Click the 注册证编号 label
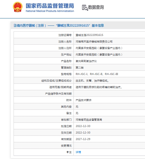This screenshot has height=159, width=145. 65,35
